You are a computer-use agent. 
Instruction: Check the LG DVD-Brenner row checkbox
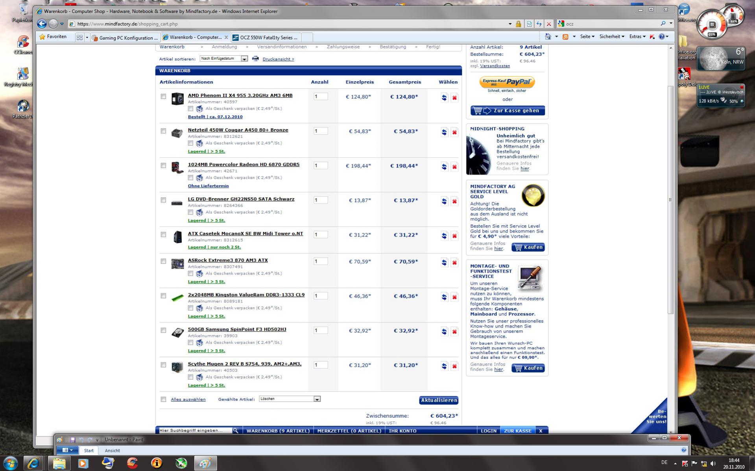pyautogui.click(x=163, y=200)
